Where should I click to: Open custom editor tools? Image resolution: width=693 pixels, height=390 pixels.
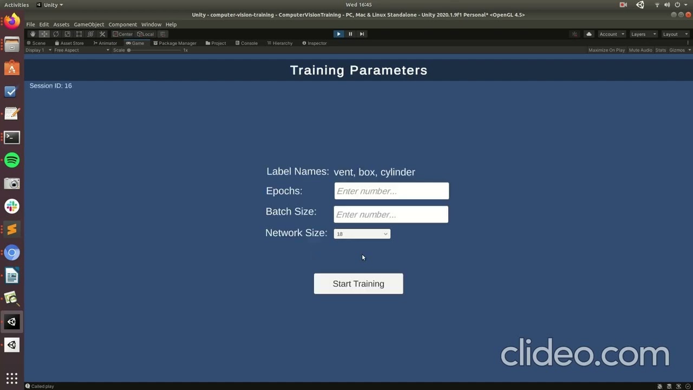tap(102, 34)
